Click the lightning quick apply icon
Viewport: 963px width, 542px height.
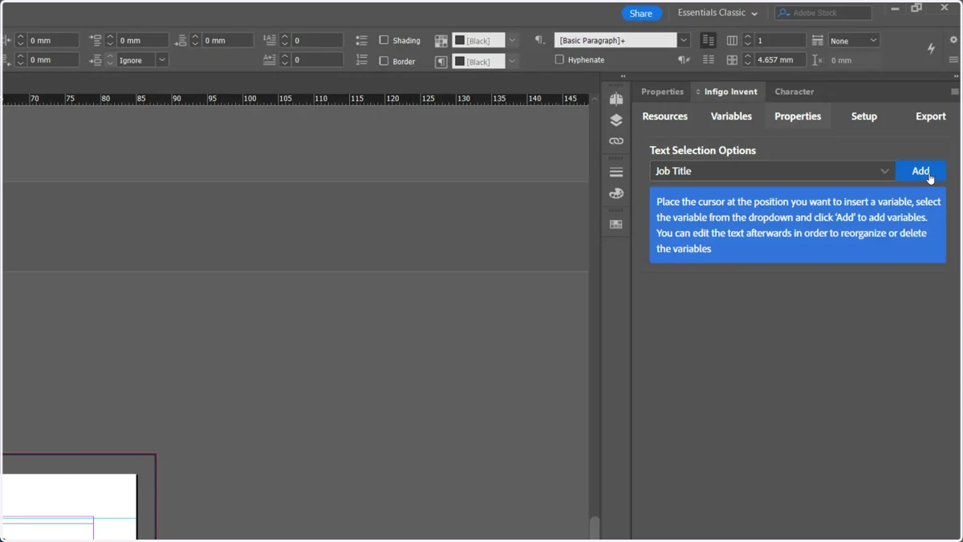point(931,49)
